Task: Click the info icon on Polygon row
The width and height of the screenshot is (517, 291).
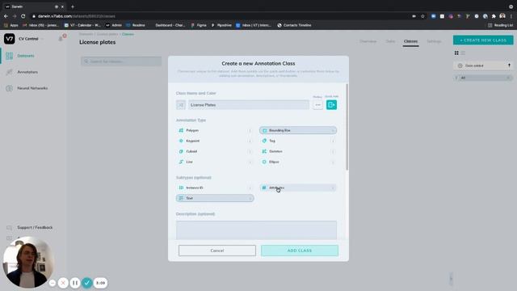Action: (x=250, y=130)
